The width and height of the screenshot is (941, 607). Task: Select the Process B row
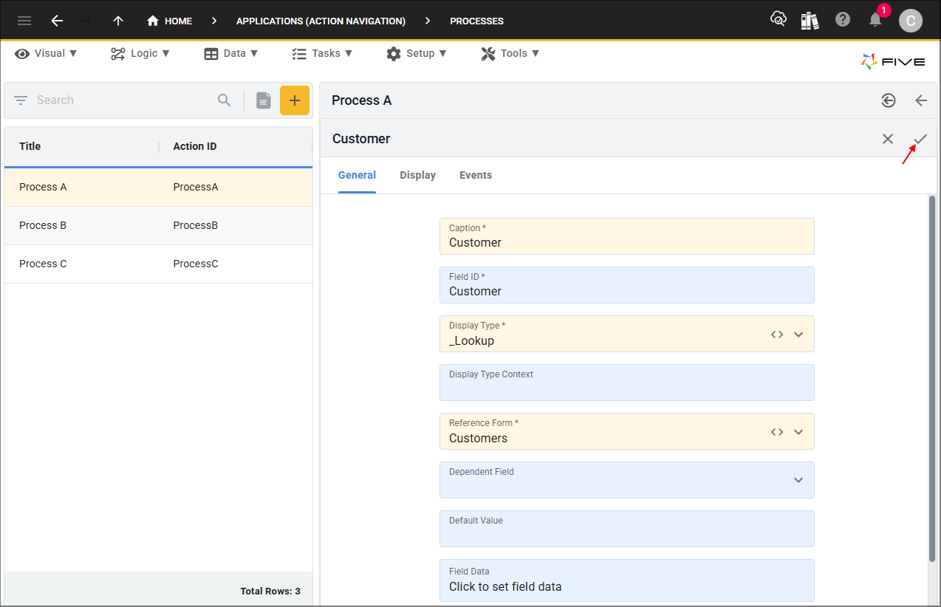[x=158, y=225]
